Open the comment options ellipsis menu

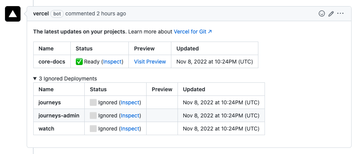(x=340, y=13)
